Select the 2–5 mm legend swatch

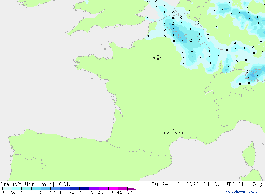point(36,189)
